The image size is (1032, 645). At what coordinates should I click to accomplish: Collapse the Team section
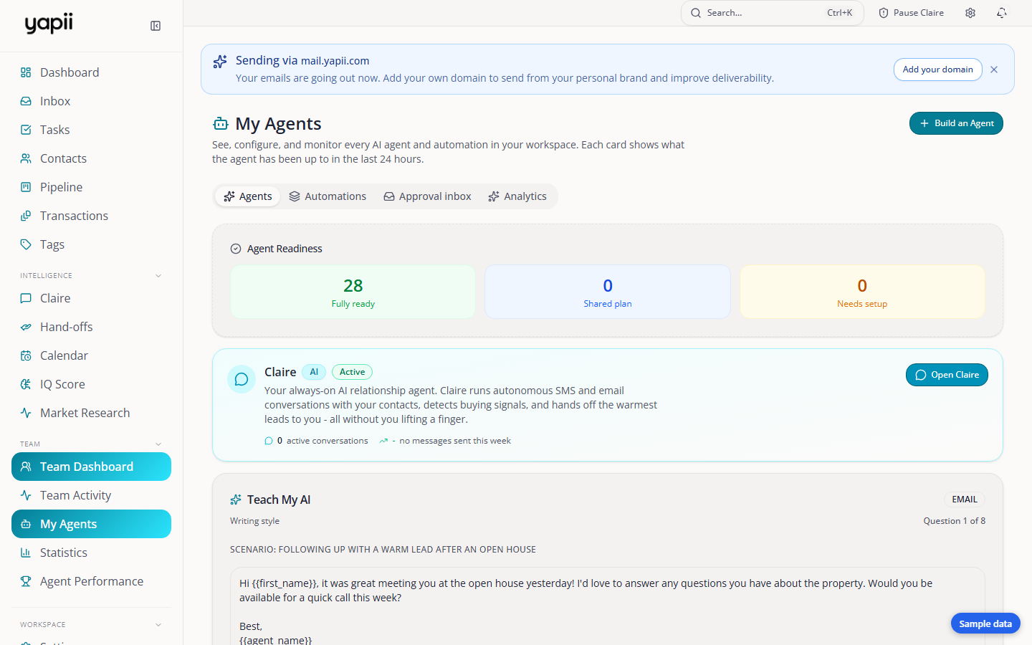(158, 444)
